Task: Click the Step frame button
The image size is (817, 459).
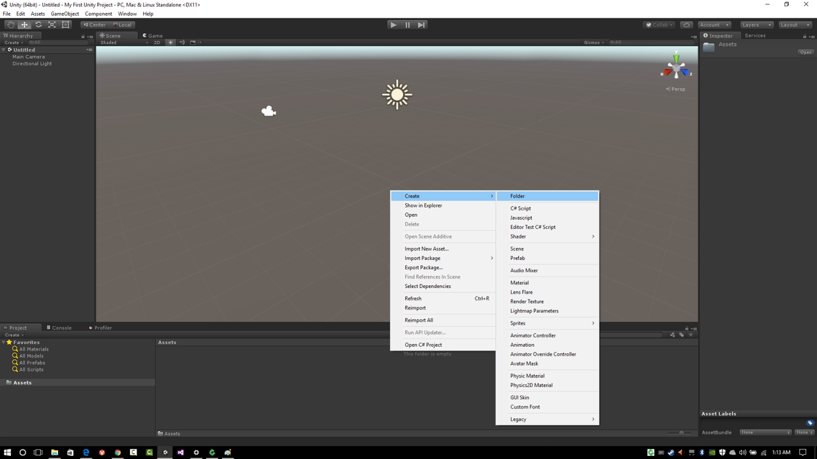Action: (x=421, y=25)
